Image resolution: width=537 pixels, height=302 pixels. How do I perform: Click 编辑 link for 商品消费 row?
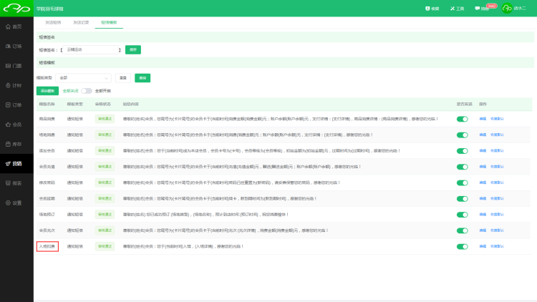[483, 119]
